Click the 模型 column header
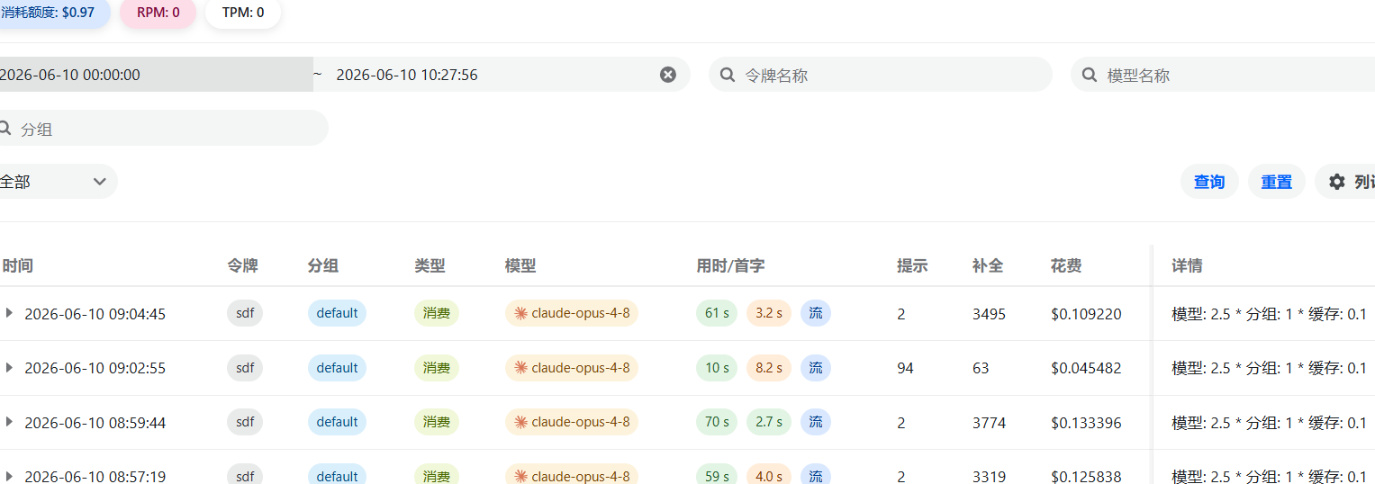The height and width of the screenshot is (484, 1375). [x=520, y=266]
